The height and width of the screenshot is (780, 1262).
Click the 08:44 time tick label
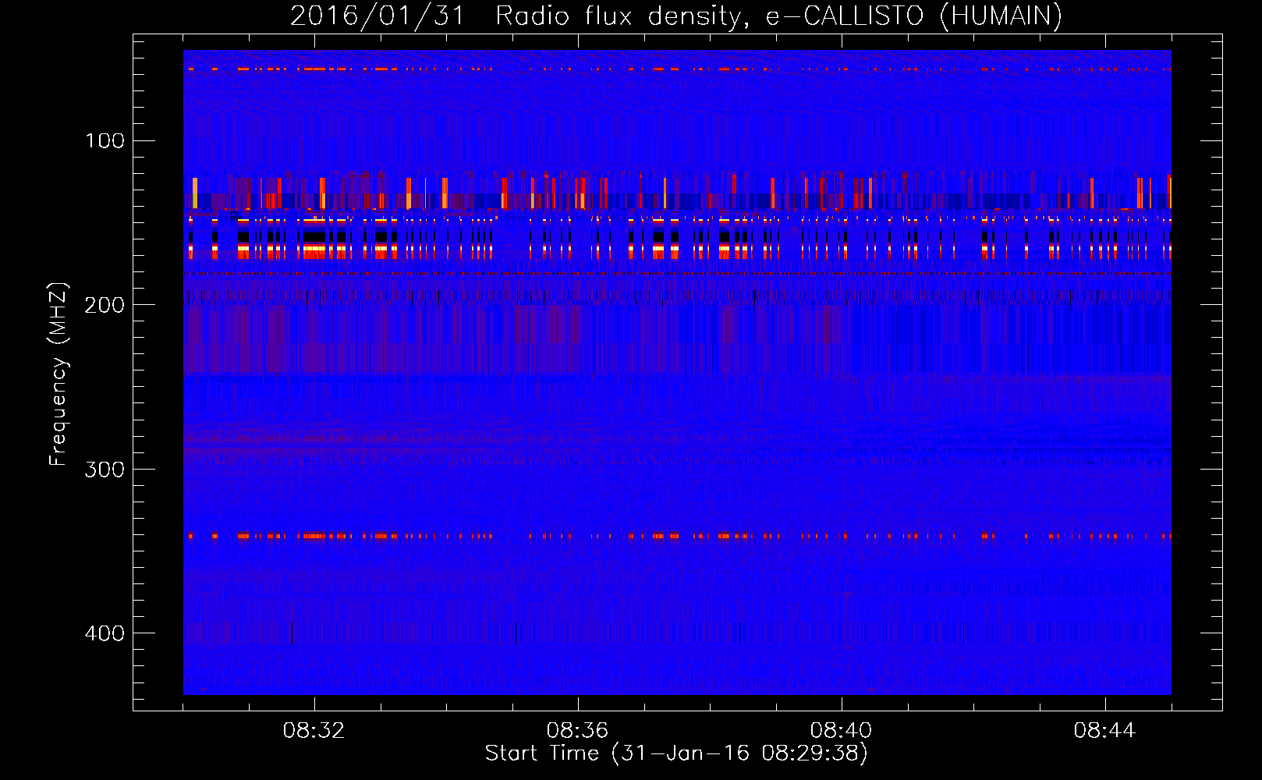point(1105,731)
